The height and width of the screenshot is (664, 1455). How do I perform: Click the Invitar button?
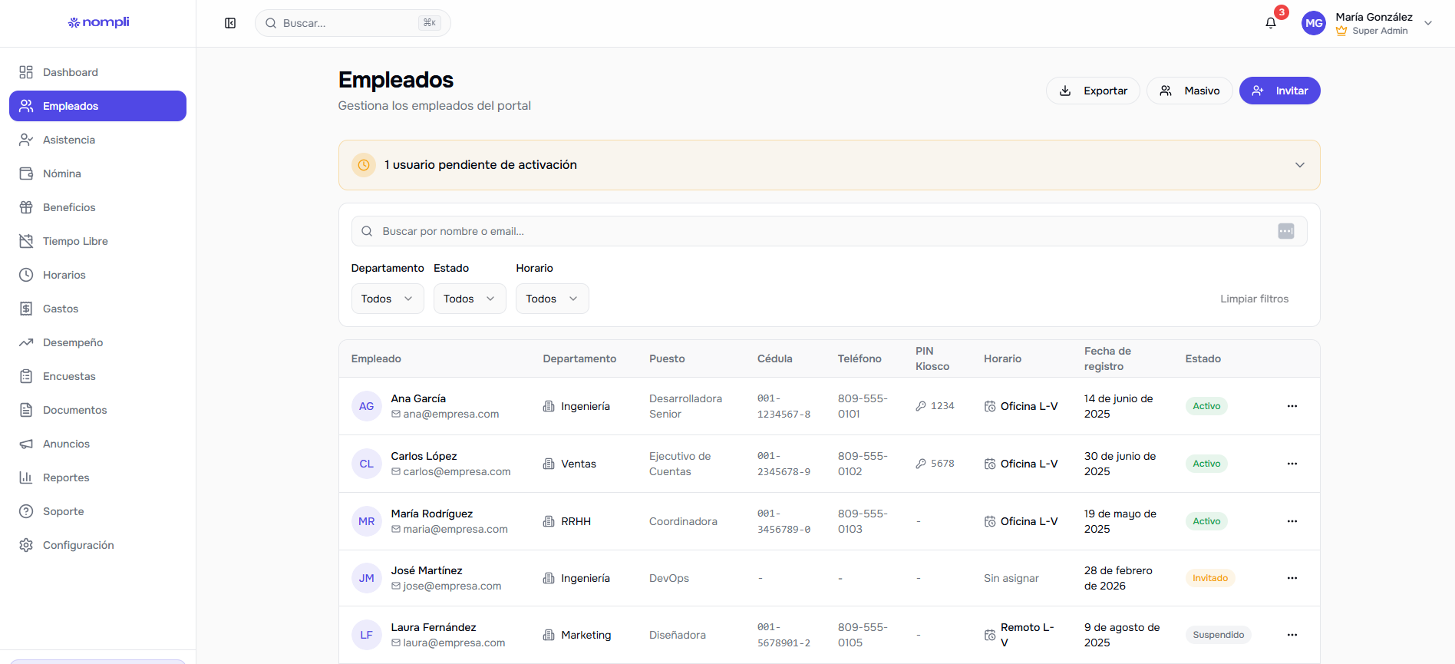click(1279, 91)
